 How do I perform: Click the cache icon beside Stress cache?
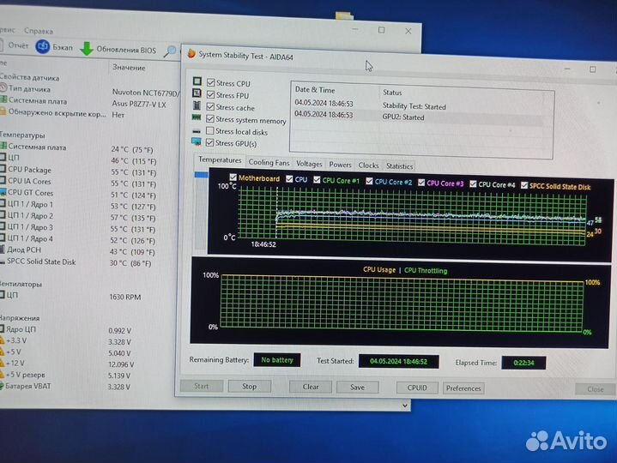point(197,105)
